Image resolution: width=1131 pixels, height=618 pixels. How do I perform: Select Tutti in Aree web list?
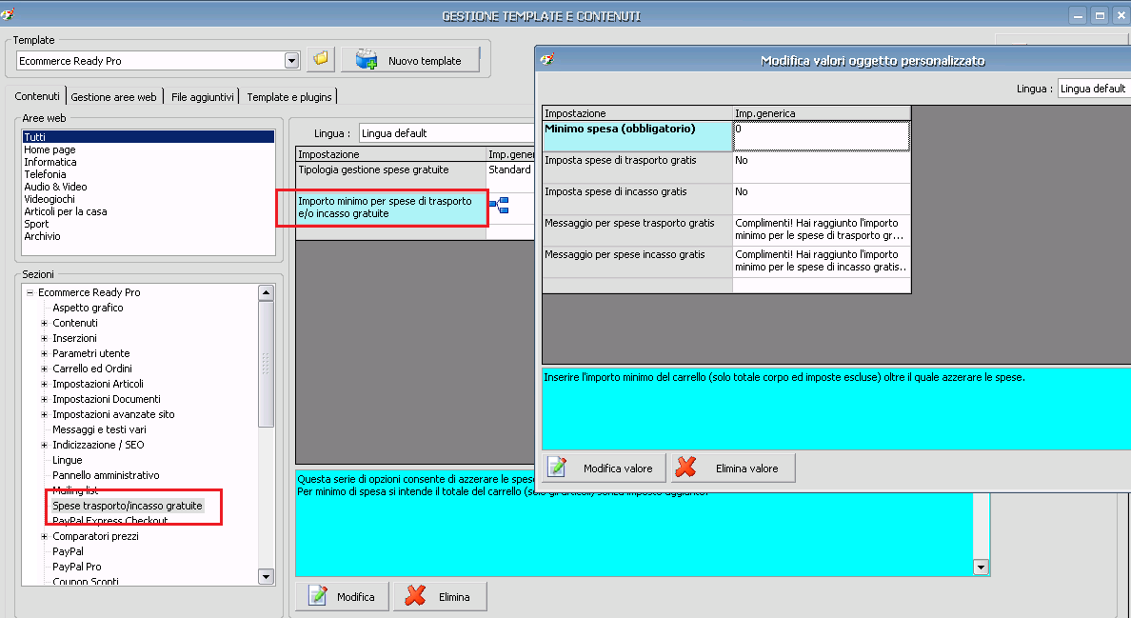(x=149, y=137)
